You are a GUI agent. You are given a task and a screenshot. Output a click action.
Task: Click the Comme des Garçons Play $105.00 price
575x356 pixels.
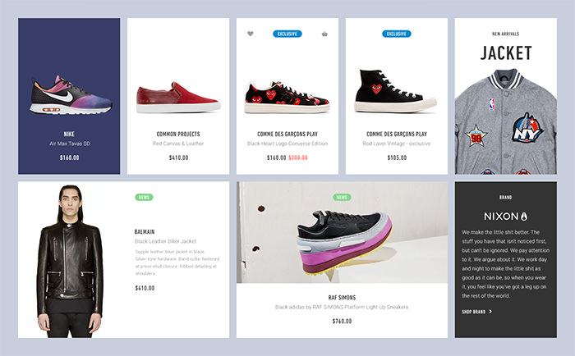tap(397, 157)
